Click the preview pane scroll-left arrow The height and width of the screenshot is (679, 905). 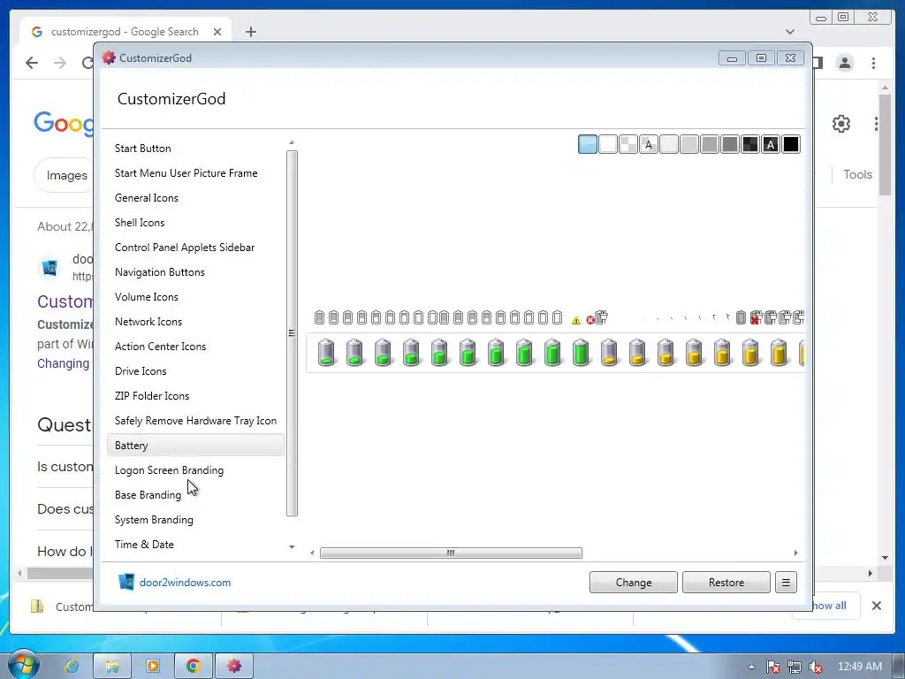(312, 553)
